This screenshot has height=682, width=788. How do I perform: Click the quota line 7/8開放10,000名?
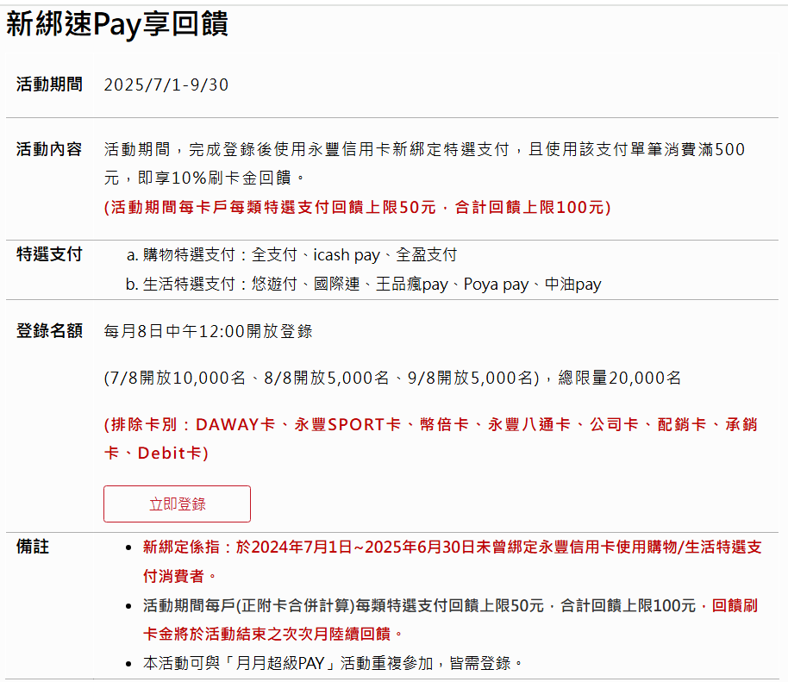pyautogui.click(x=392, y=378)
